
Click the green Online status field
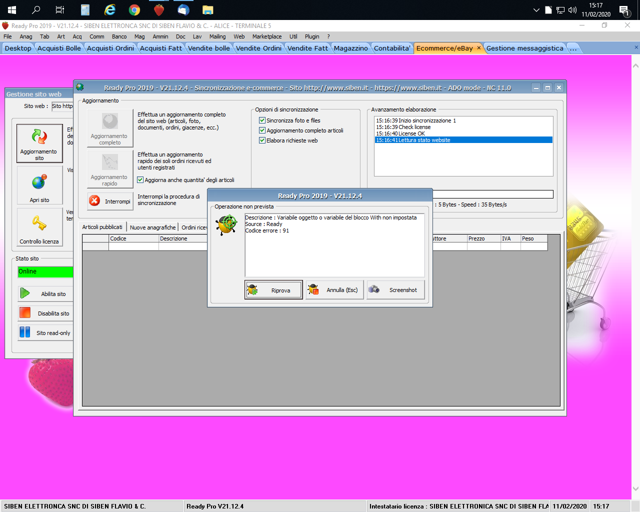coord(45,271)
